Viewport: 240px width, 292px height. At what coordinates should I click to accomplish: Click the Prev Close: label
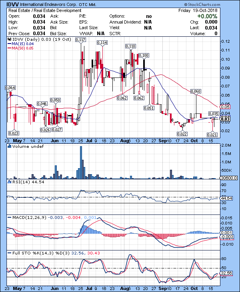coord(19,34)
